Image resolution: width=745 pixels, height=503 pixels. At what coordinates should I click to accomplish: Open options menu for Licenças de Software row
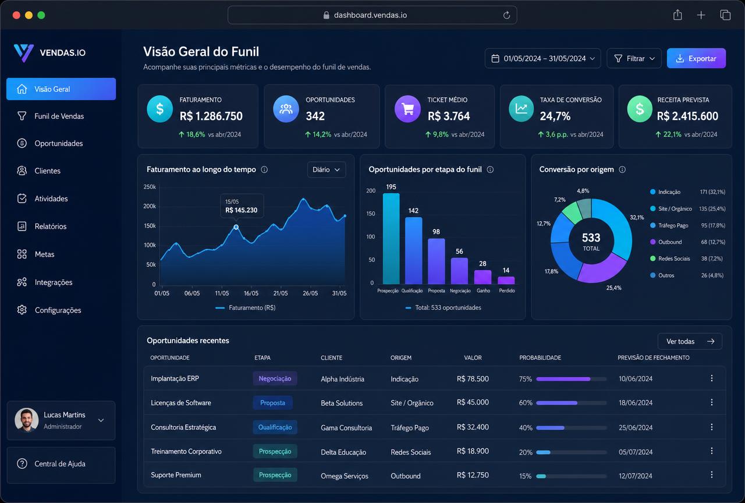(x=711, y=402)
